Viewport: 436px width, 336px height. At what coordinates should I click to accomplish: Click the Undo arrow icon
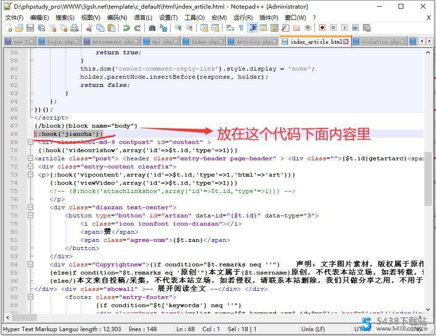[126, 28]
